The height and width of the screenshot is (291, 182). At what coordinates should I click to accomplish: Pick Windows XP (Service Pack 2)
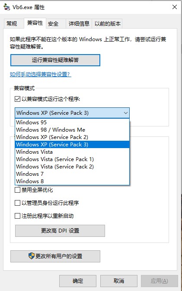pyautogui.click(x=72, y=137)
